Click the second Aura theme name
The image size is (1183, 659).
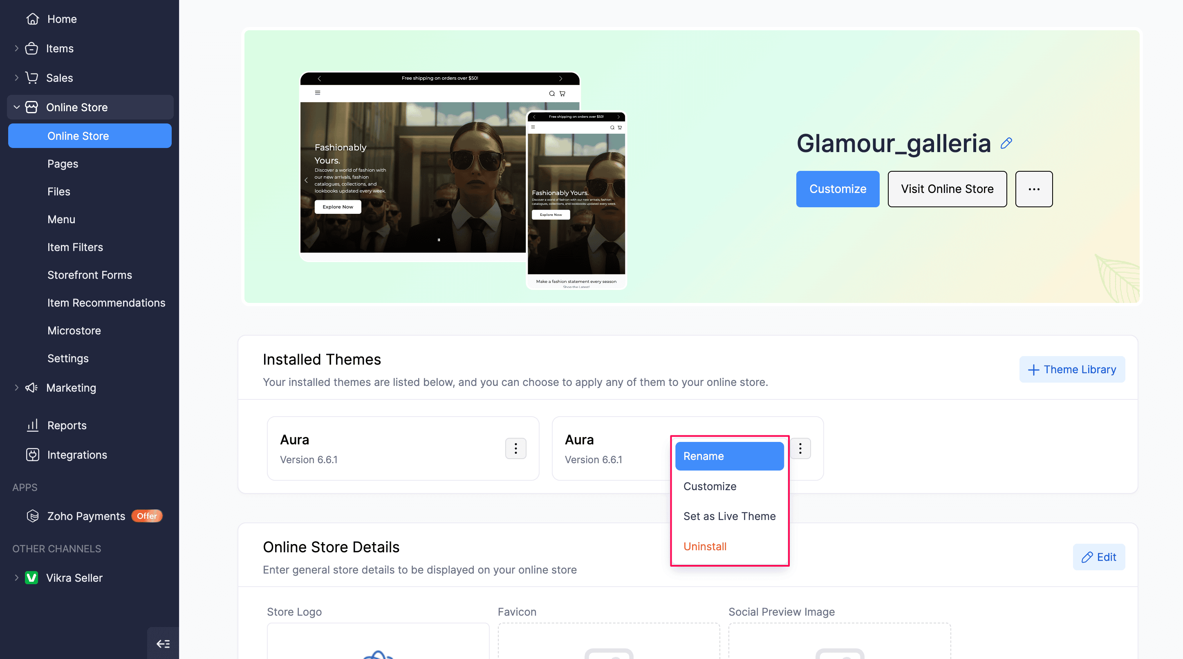579,439
